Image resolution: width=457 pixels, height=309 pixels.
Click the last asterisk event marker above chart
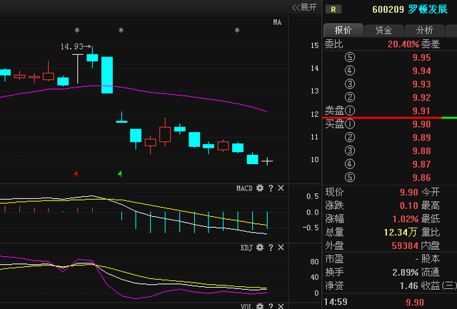tap(237, 30)
